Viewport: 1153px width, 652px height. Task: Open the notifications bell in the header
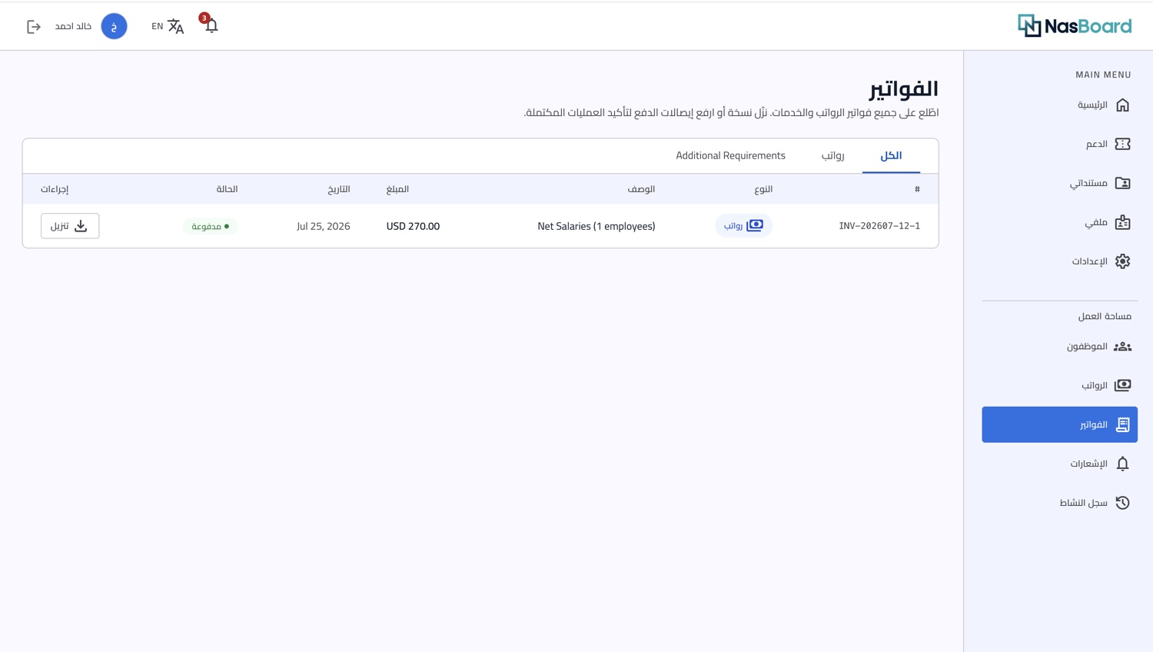point(211,26)
